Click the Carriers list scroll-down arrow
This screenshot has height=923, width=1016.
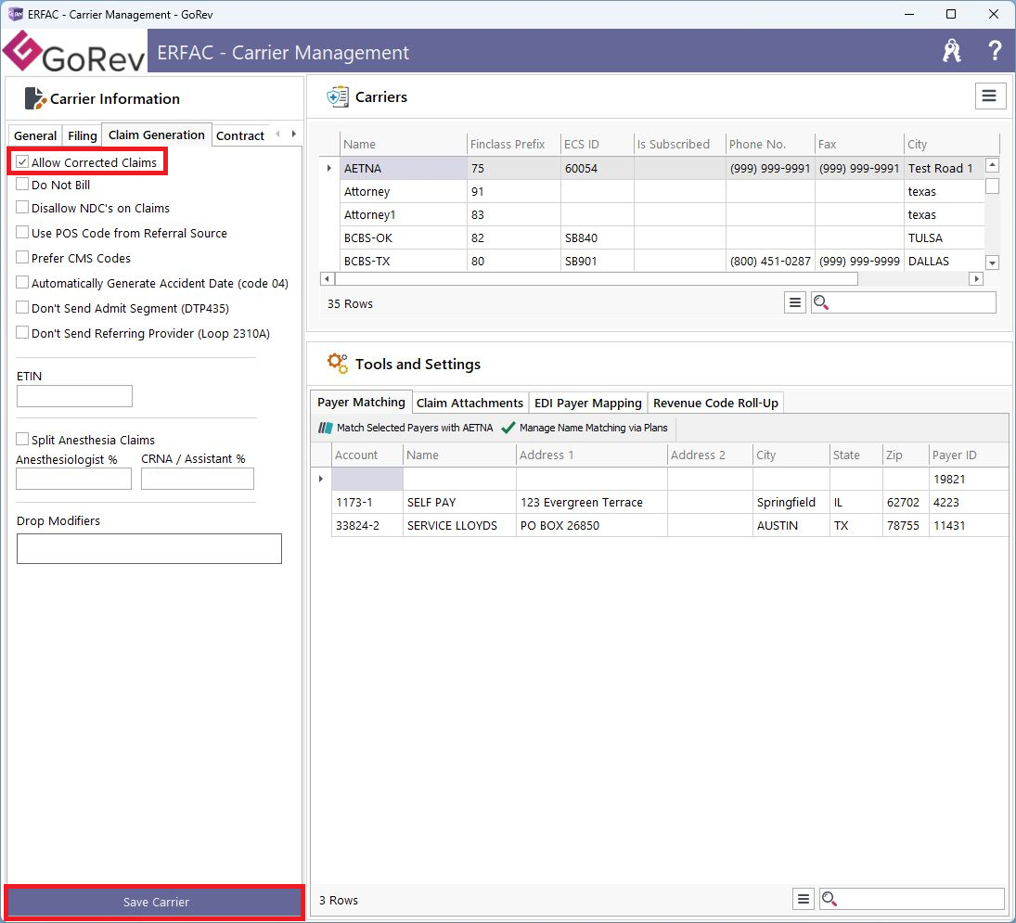(x=992, y=263)
